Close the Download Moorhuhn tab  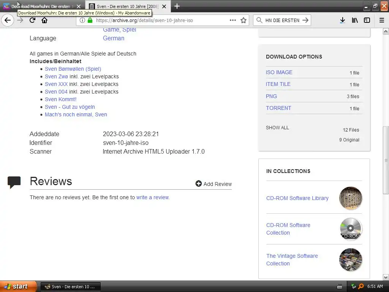click(x=79, y=6)
